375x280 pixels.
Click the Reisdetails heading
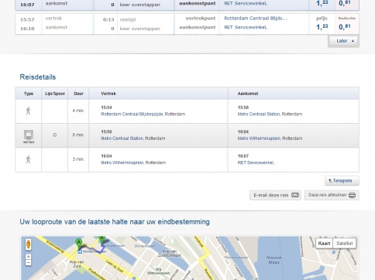pos(38,77)
